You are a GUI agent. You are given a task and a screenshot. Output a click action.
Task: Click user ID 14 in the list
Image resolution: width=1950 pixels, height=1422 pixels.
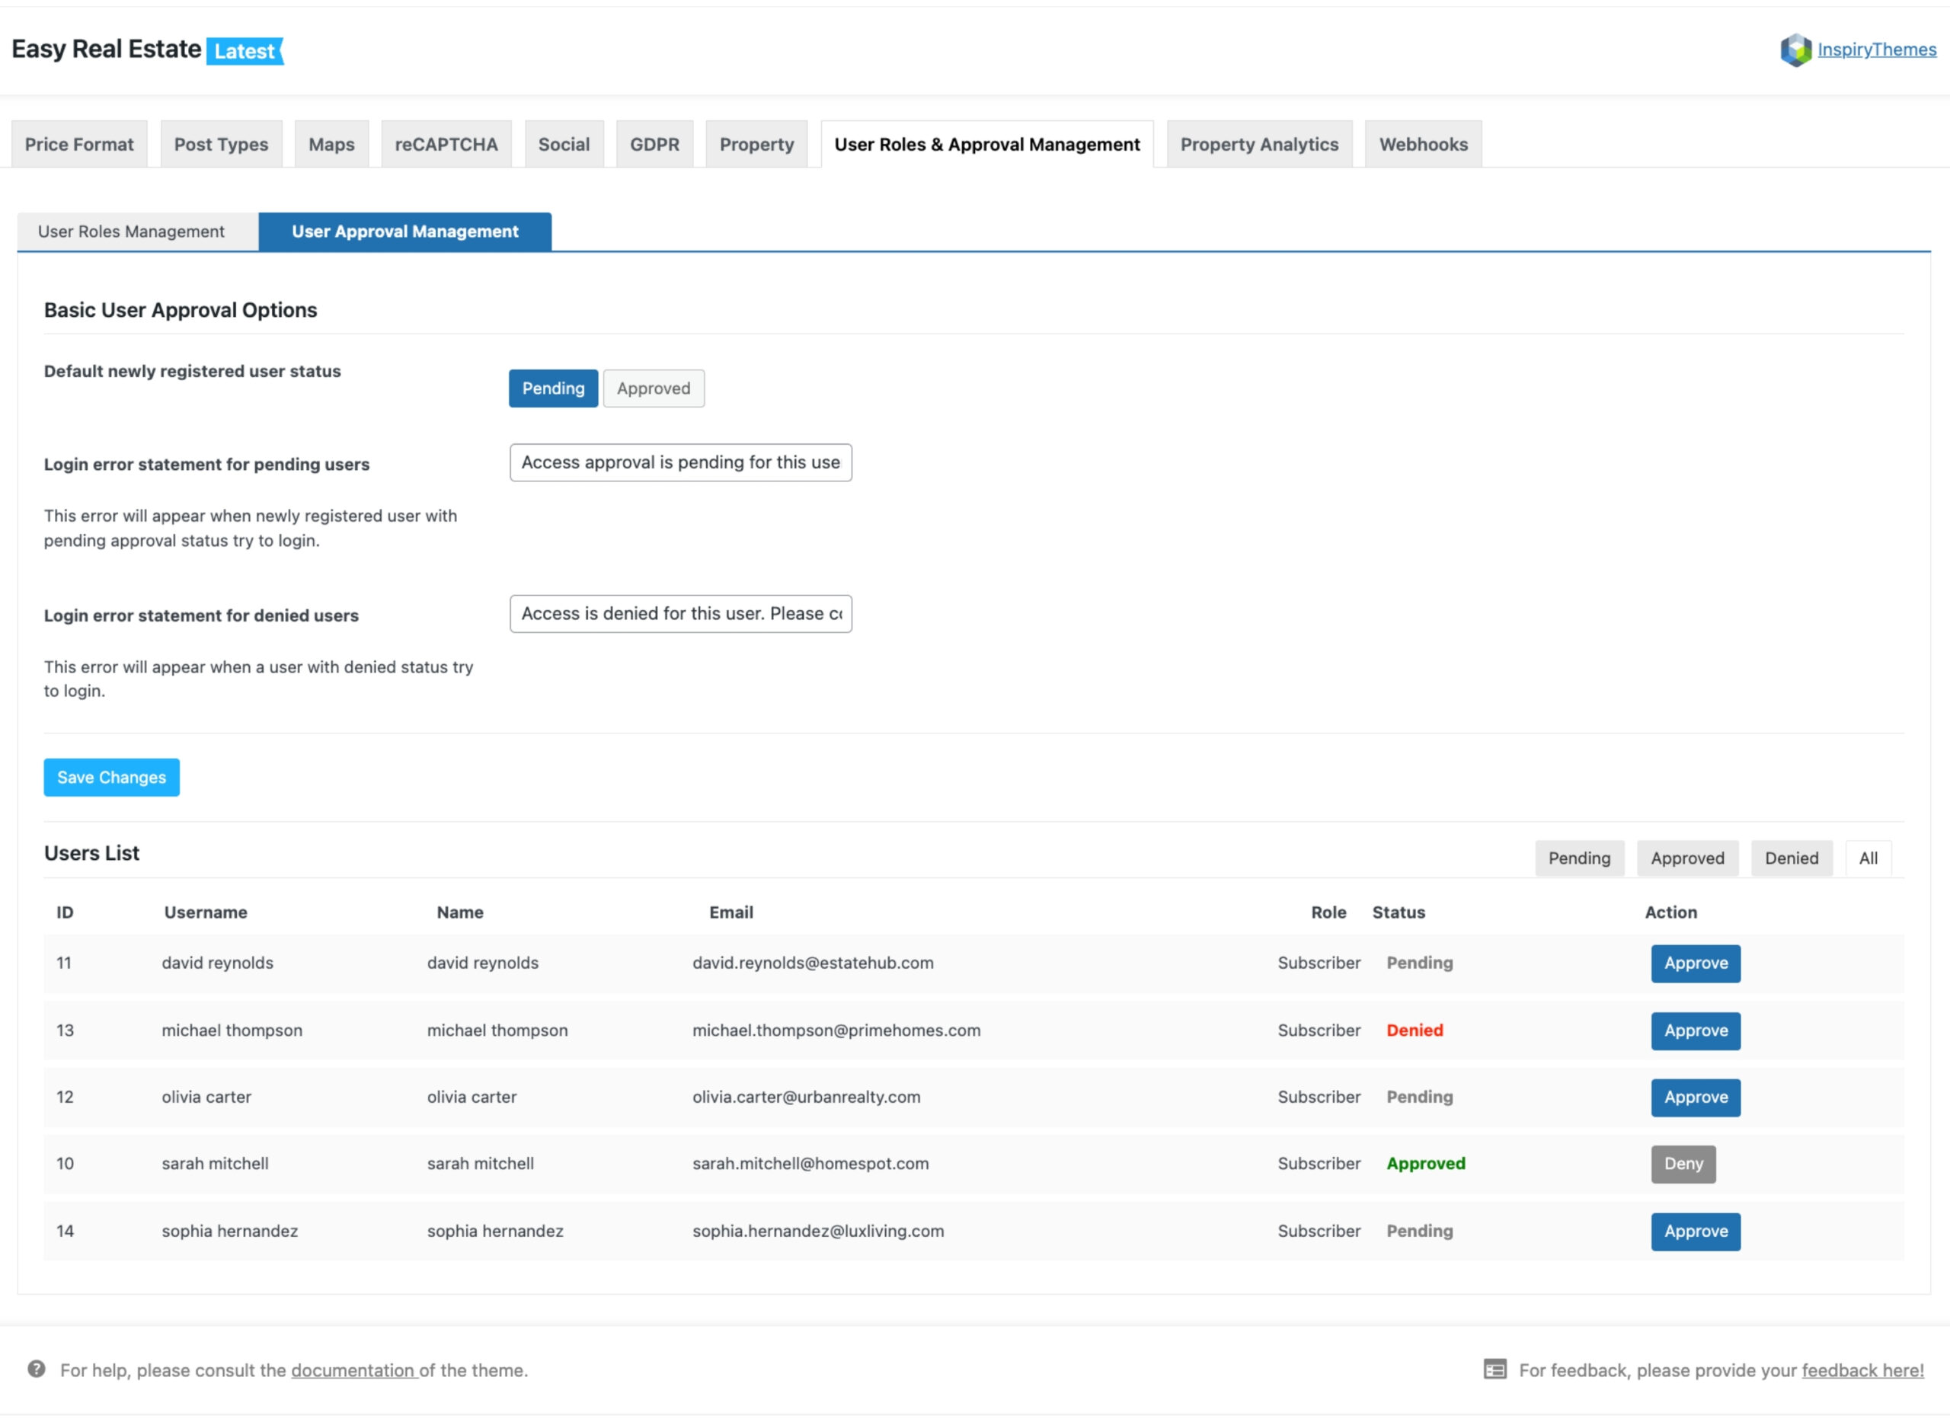coord(65,1230)
